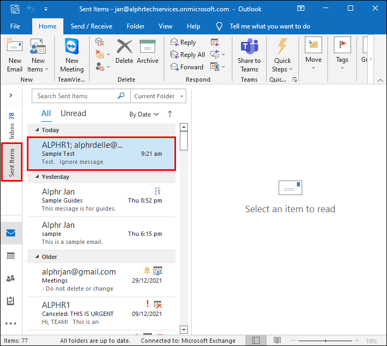Click the zoom slider in the status bar
Image resolution: width=387 pixels, height=346 pixels.
(x=325, y=341)
